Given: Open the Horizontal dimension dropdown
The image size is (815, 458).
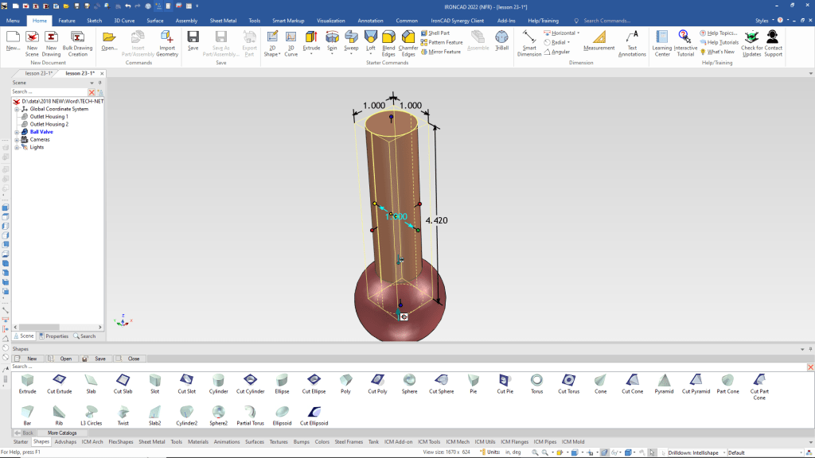Looking at the screenshot, I should pos(578,33).
